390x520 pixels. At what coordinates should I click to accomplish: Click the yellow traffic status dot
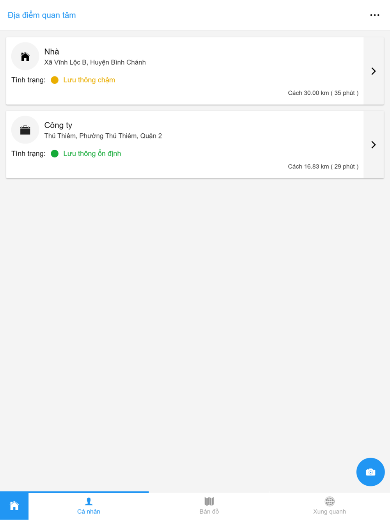(55, 80)
